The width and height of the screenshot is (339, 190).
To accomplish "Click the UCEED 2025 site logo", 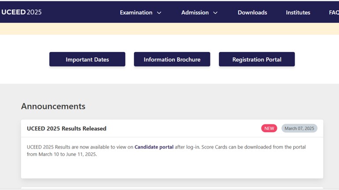I will click(22, 12).
